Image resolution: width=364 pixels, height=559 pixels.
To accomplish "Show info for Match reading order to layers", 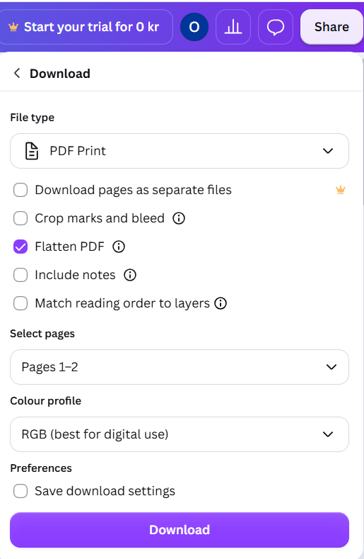I will 221,303.
